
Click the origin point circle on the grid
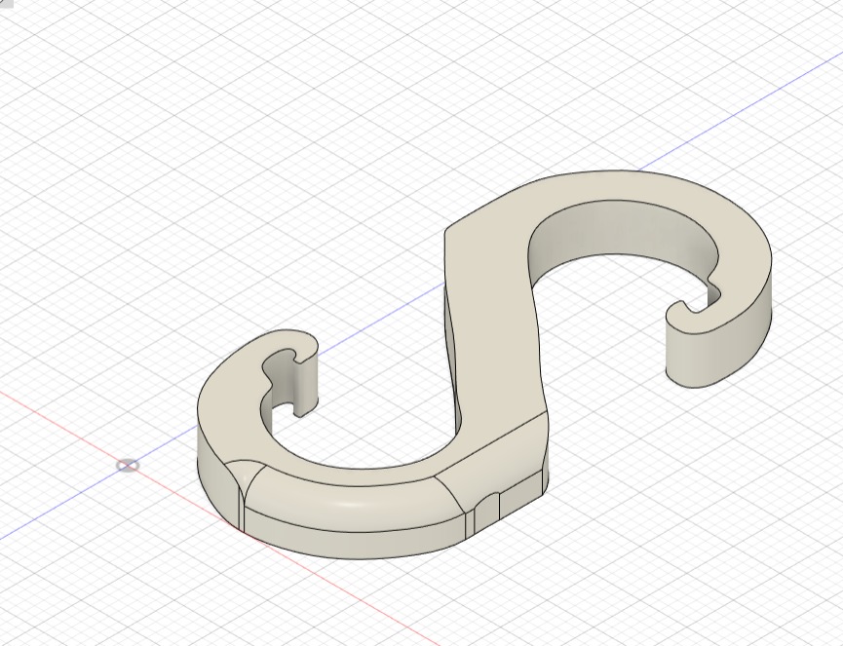pos(128,466)
